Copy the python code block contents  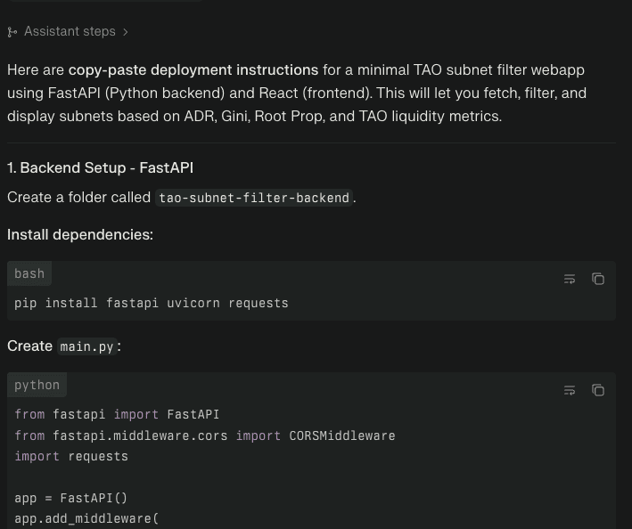pos(598,390)
